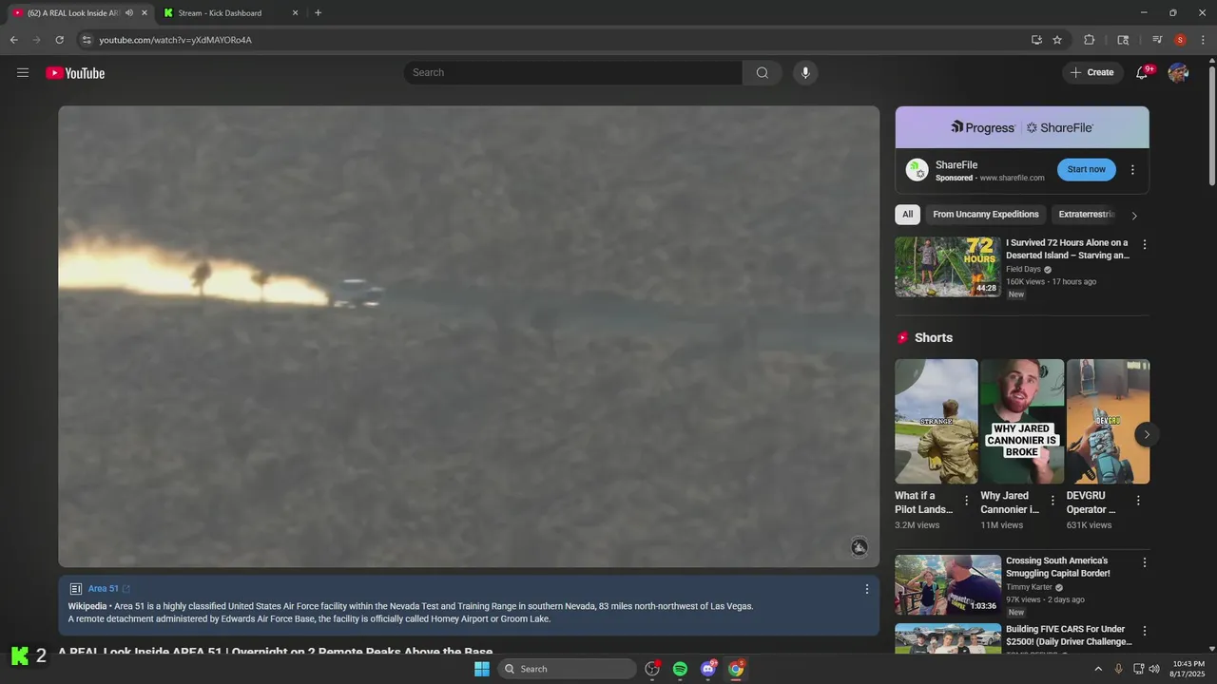Activate search with your voice microphone

coord(805,72)
